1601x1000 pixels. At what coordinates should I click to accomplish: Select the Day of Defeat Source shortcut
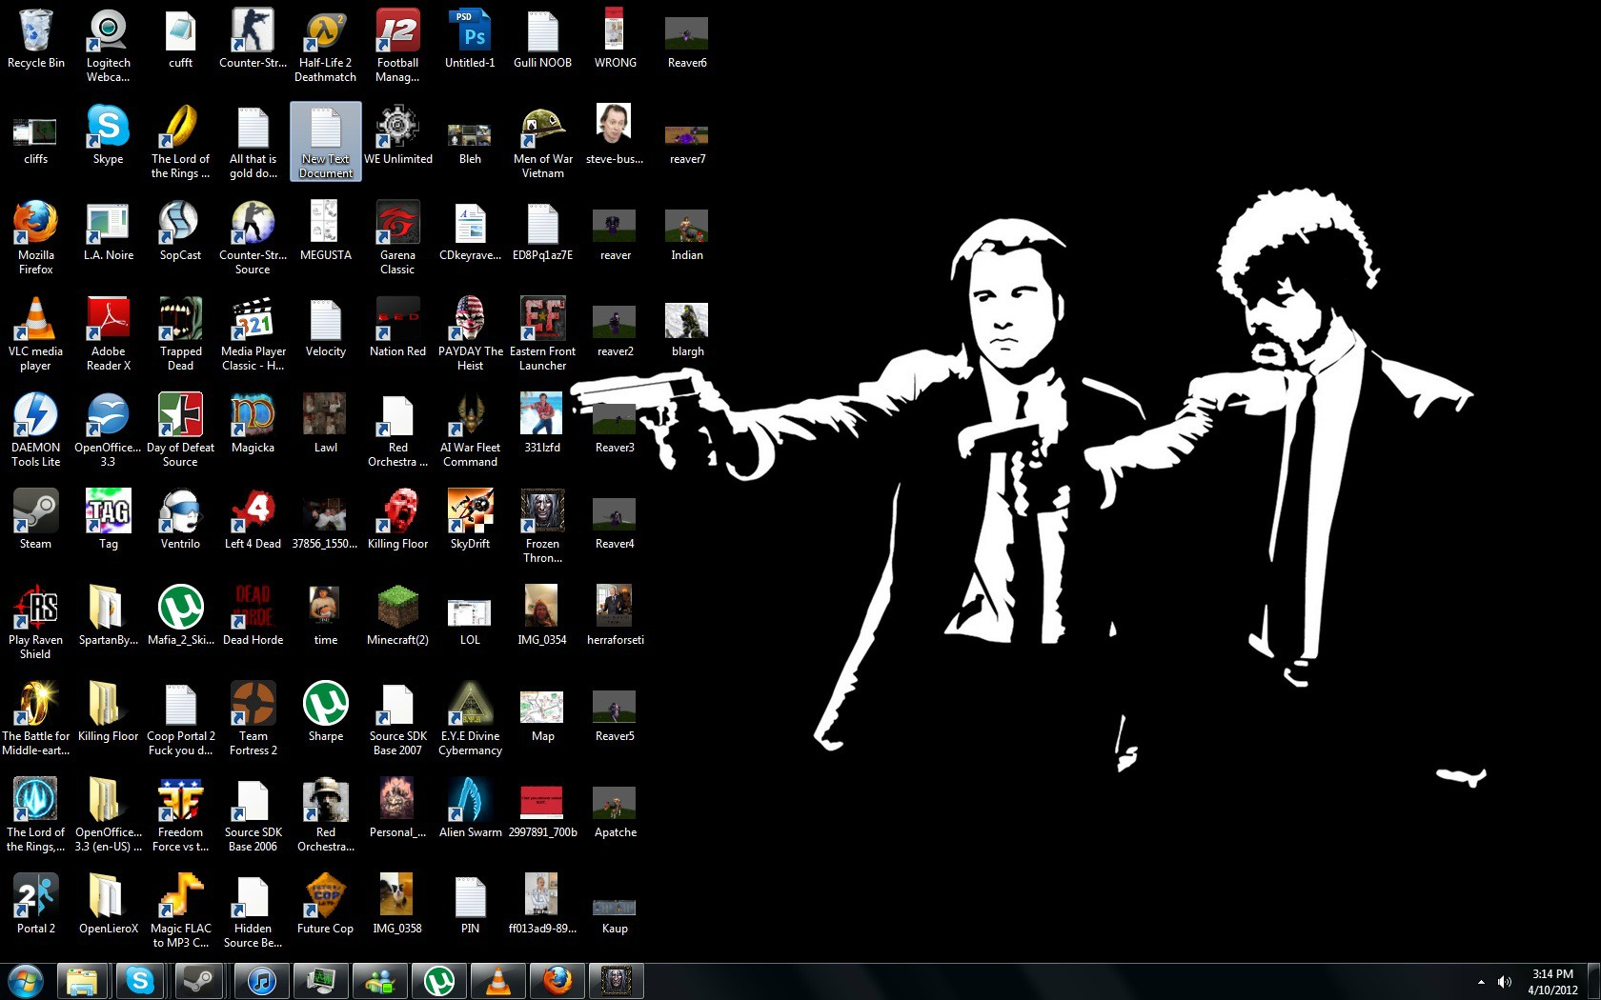[x=180, y=430]
